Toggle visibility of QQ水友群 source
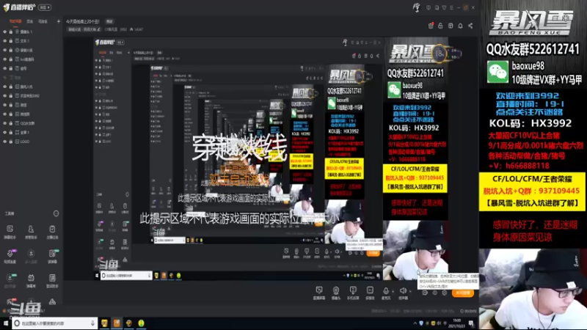Screen dimensions: 587x330 [x=5, y=123]
